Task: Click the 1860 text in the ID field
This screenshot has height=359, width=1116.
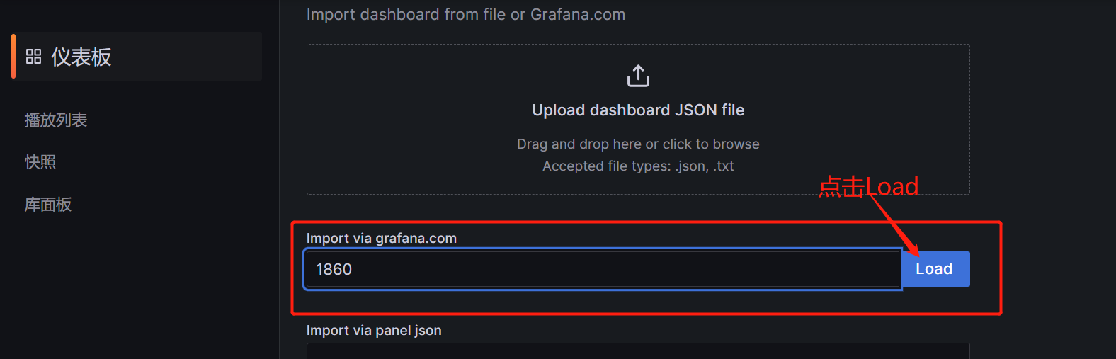Action: tap(334, 270)
